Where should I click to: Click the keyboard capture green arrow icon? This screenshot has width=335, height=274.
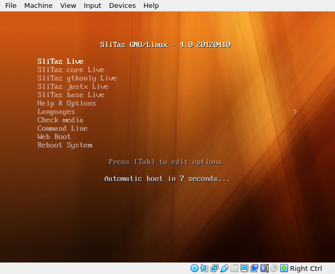coord(284,268)
